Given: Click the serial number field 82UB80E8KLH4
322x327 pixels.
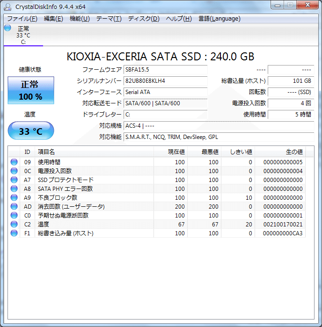Looking at the screenshot, I should coord(166,81).
